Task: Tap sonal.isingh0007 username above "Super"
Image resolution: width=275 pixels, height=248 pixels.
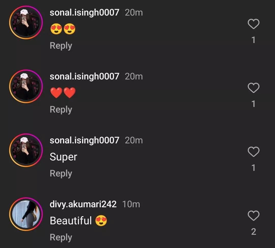Action: coord(84,140)
